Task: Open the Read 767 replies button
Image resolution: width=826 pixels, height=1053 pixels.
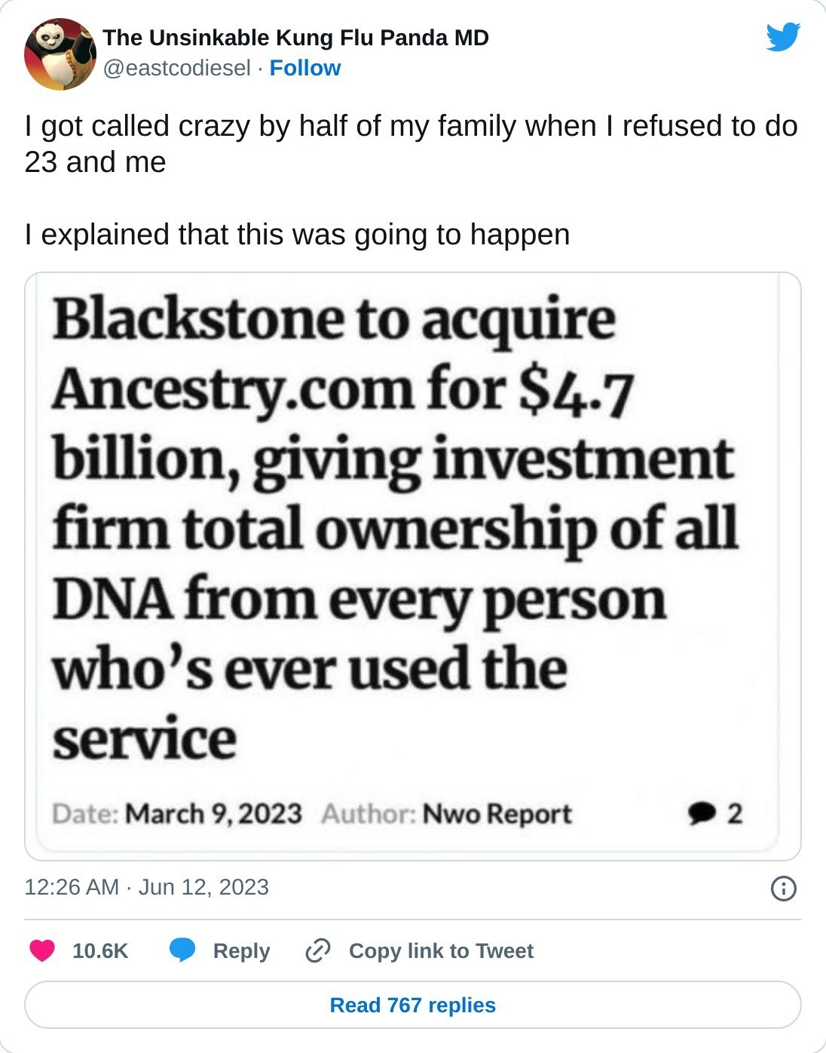Action: [413, 1005]
